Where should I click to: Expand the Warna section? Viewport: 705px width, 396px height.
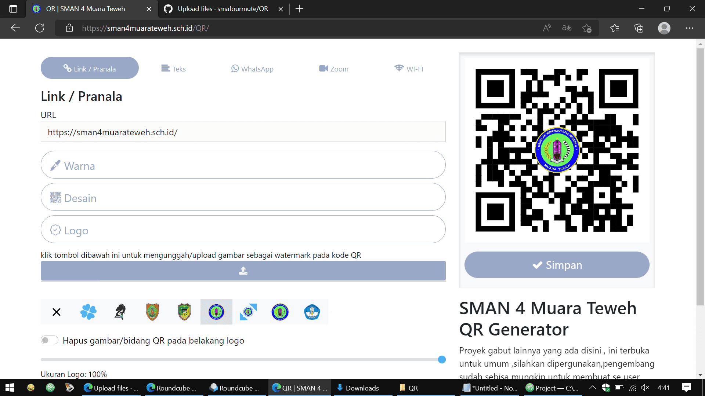click(x=243, y=165)
